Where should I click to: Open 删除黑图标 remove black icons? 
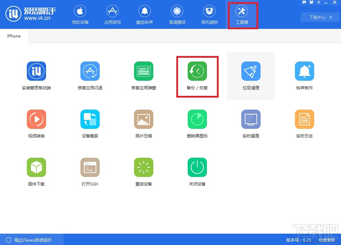tap(197, 124)
